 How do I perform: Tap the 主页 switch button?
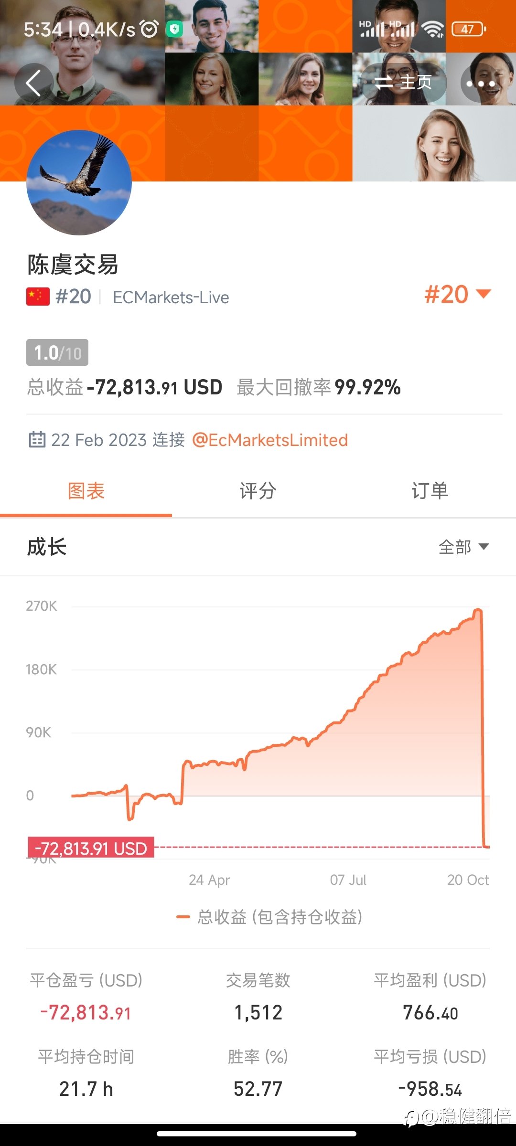point(404,83)
